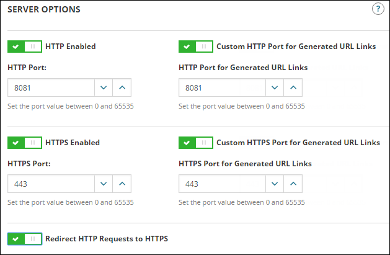Raise HTTPS Port for Generated URL Links
390x255 pixels.
pos(293,184)
